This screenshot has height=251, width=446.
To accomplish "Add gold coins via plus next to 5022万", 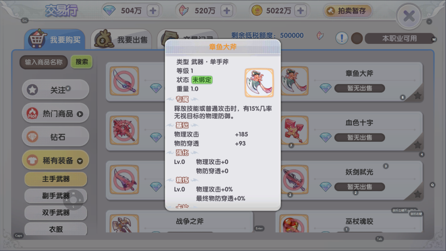I will (x=300, y=11).
